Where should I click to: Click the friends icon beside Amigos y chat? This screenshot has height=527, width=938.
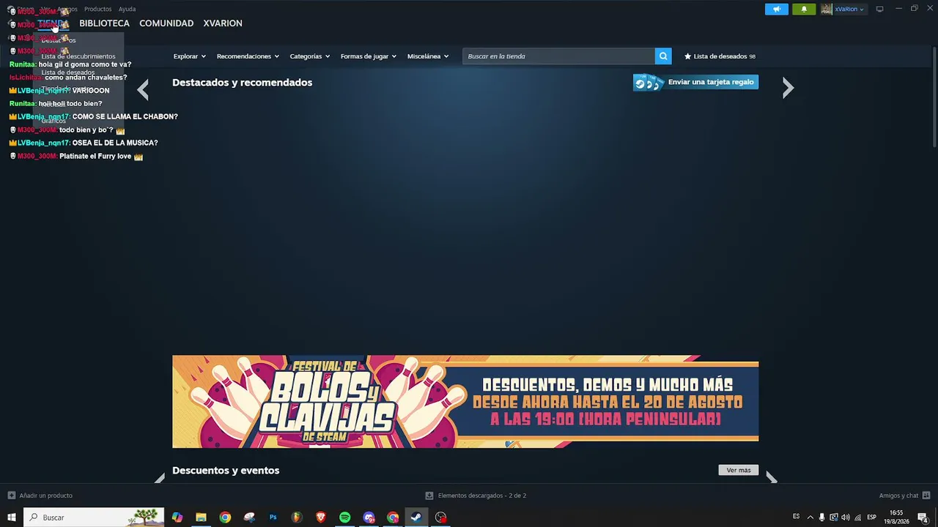[x=926, y=496]
